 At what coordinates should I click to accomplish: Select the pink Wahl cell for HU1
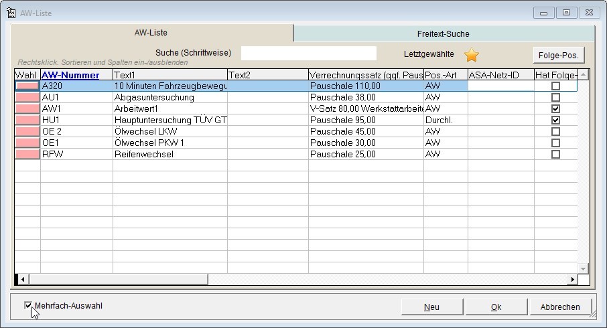pos(27,120)
